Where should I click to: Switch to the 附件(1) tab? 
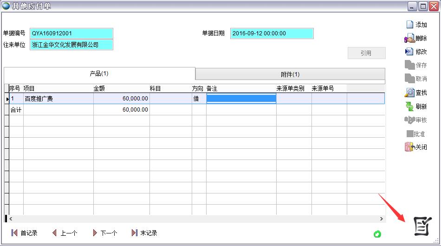(290, 74)
